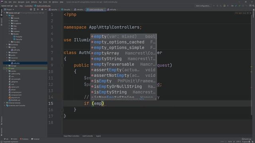This screenshot has height=143, width=255.
Task: Click Controllers in top navigation breadcrumb
Action: (29, 6)
